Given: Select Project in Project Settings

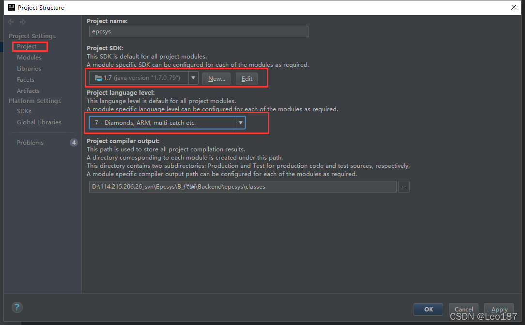Looking at the screenshot, I should (27, 46).
